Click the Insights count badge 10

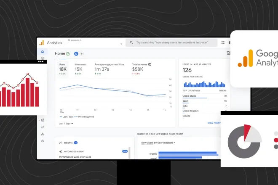76,143
